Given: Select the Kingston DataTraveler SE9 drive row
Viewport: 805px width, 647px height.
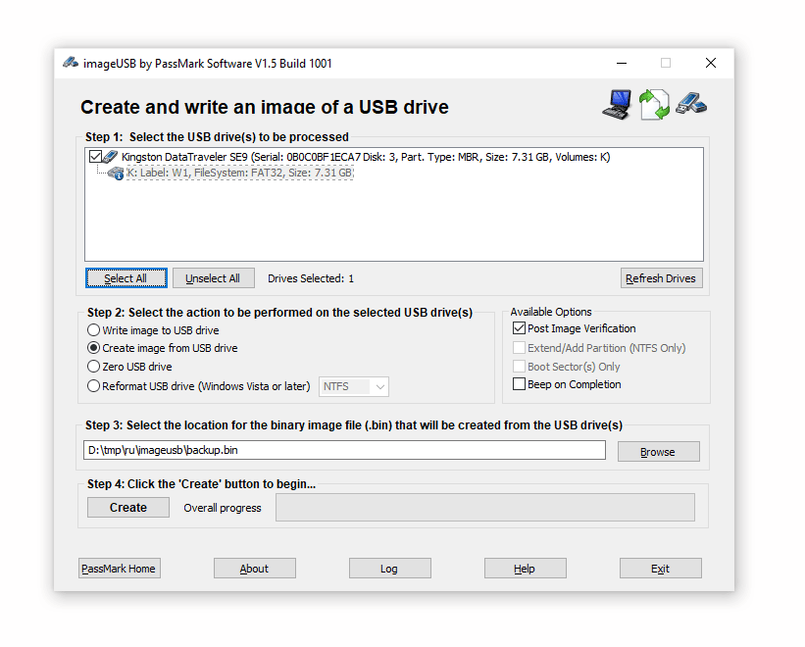Looking at the screenshot, I should point(366,157).
